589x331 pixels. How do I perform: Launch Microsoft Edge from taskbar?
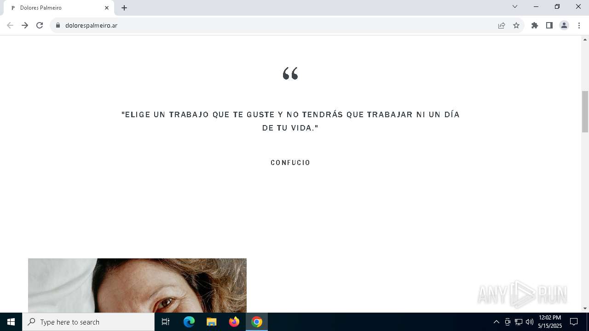(189, 322)
